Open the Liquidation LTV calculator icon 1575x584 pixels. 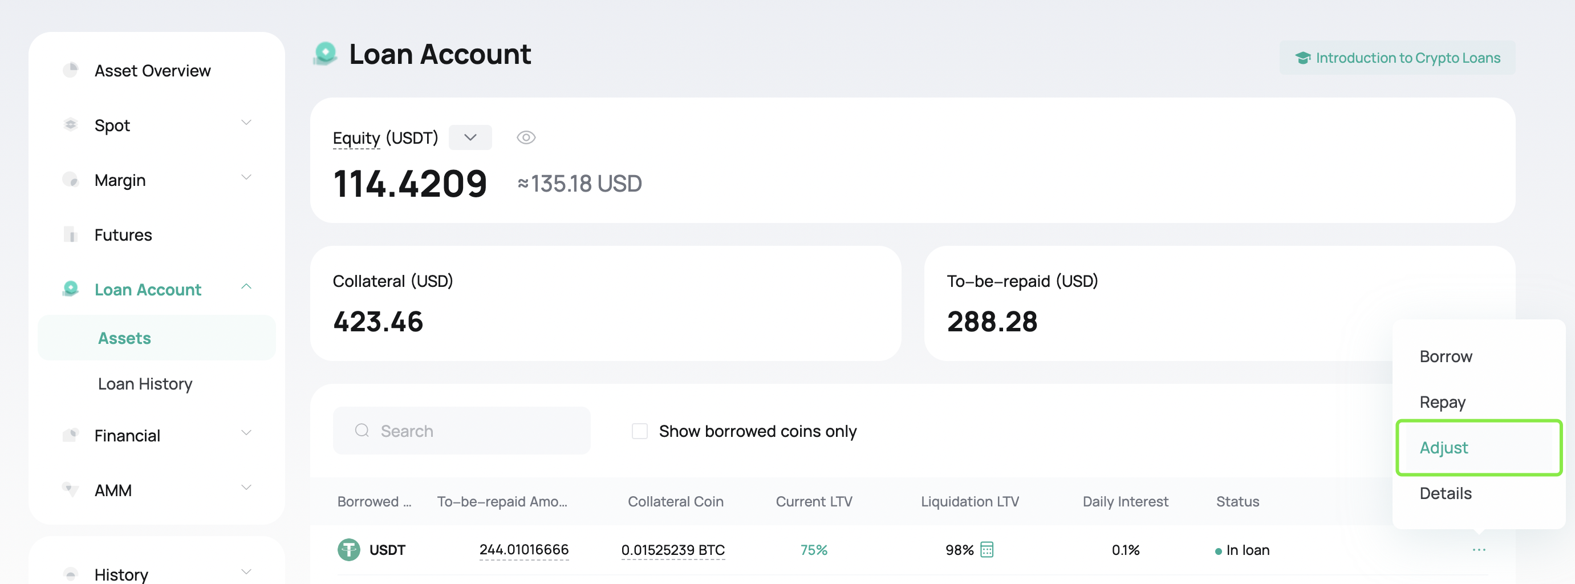click(x=987, y=550)
